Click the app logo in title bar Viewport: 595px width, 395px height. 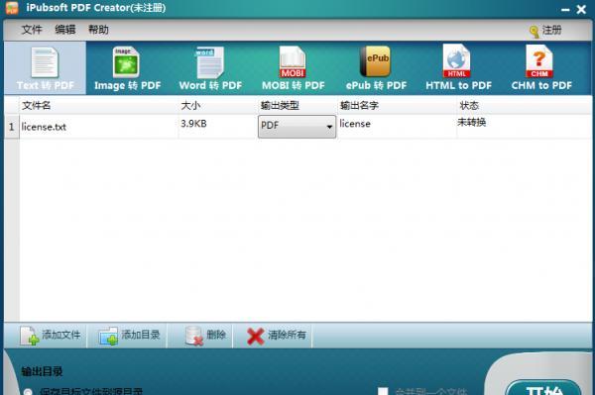pos(12,8)
